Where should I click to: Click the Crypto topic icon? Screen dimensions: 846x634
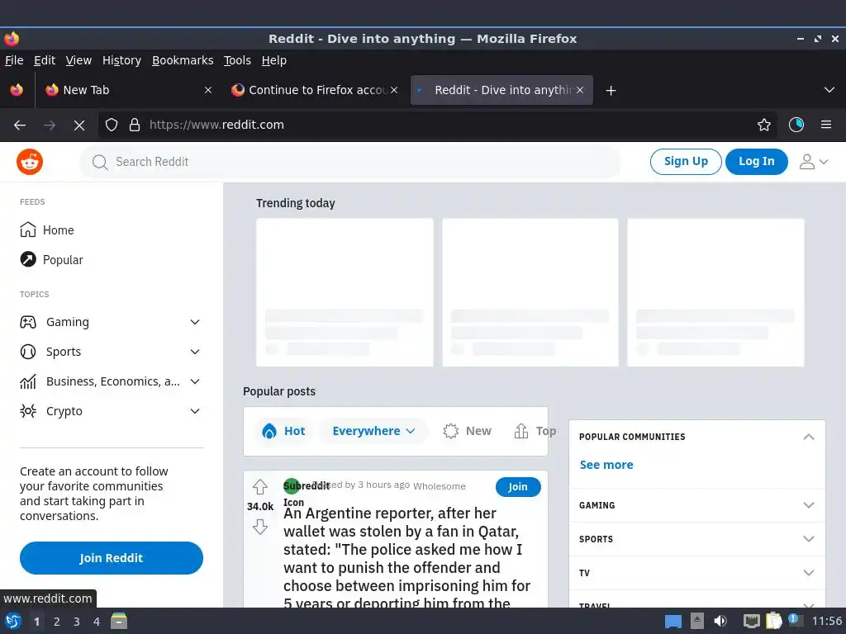[28, 411]
